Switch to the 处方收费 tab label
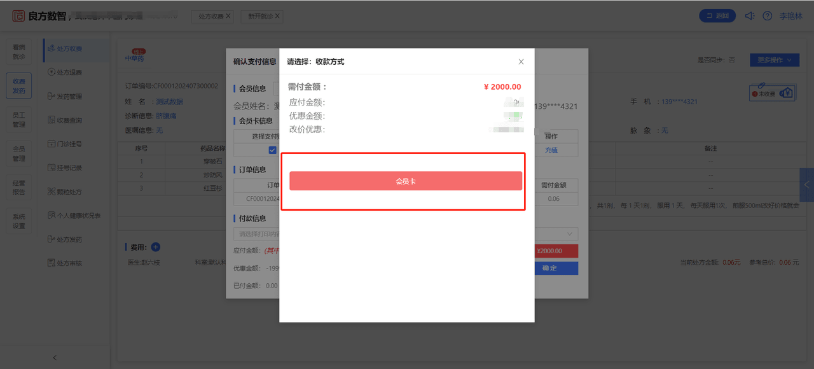The image size is (814, 369). pos(210,16)
